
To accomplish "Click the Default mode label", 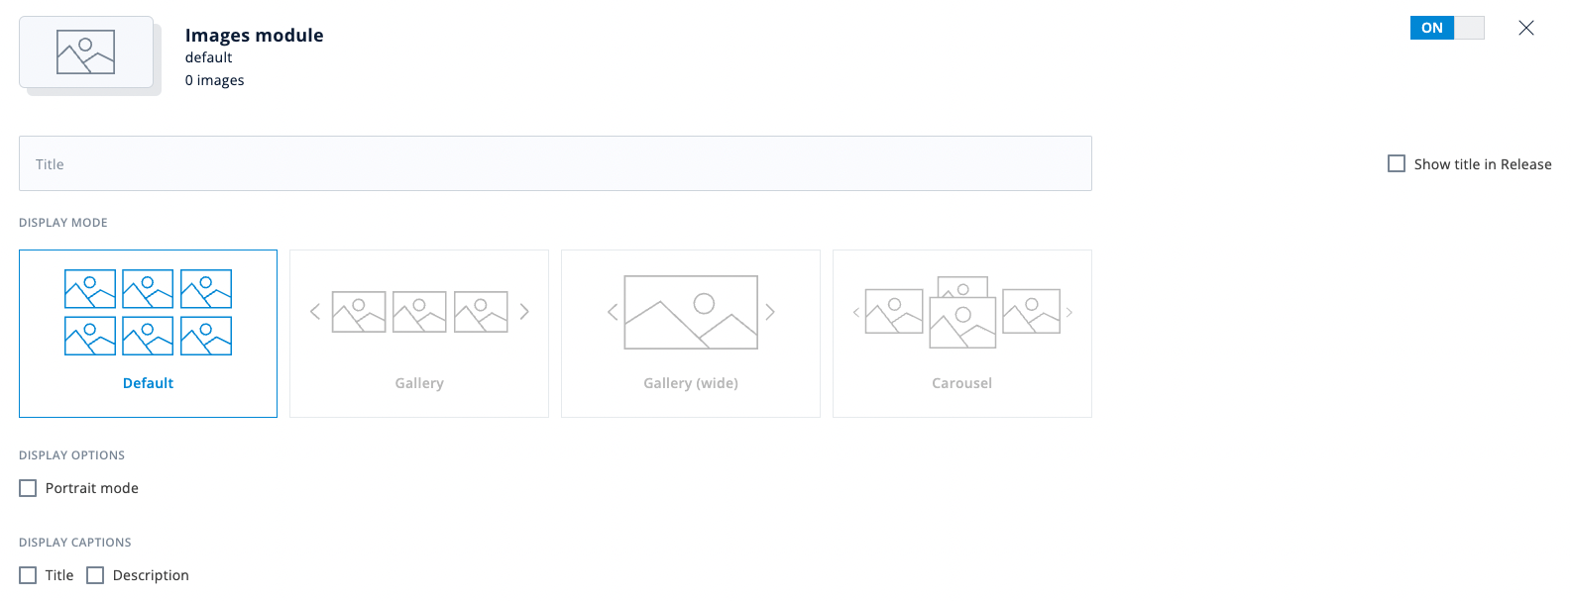I will 148,383.
